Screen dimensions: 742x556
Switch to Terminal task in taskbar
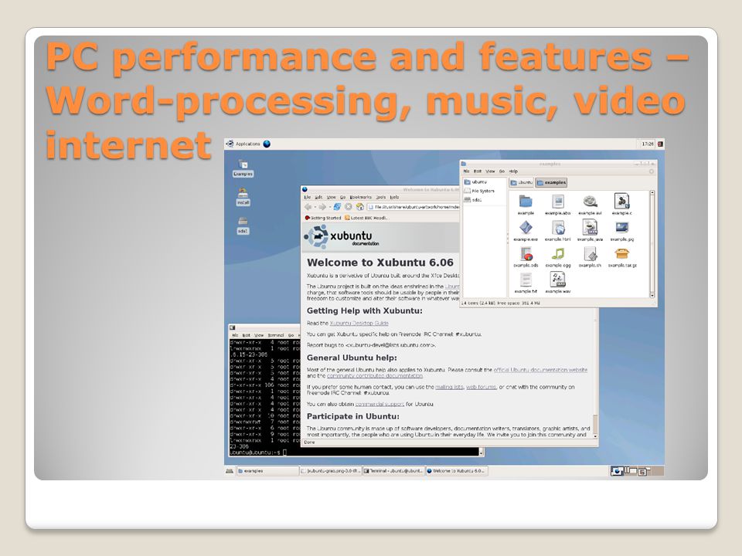(x=393, y=471)
